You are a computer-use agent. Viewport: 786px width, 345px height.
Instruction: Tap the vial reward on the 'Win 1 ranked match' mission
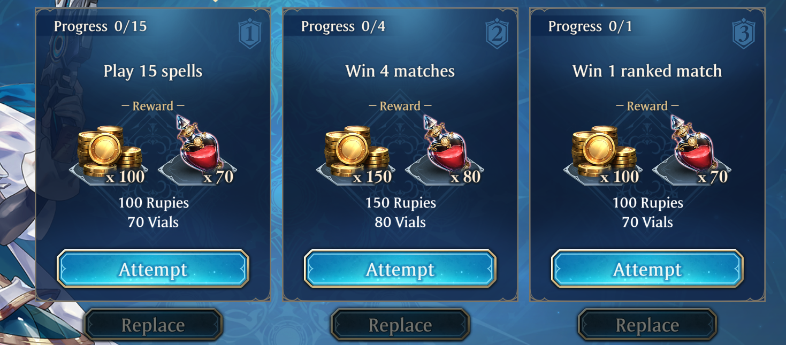point(692,151)
